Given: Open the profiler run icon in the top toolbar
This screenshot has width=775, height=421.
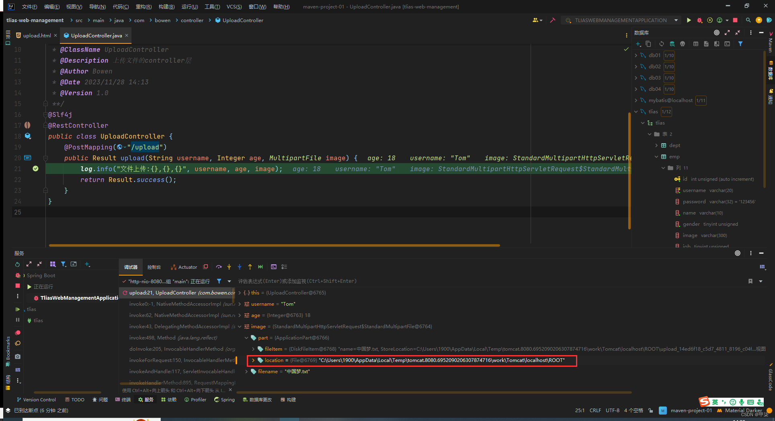Looking at the screenshot, I should tap(720, 20).
